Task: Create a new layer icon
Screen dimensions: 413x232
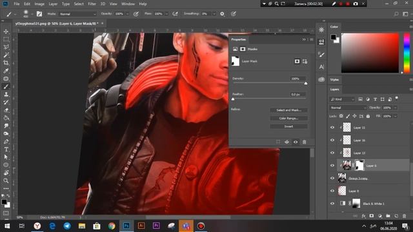Action: 396,216
